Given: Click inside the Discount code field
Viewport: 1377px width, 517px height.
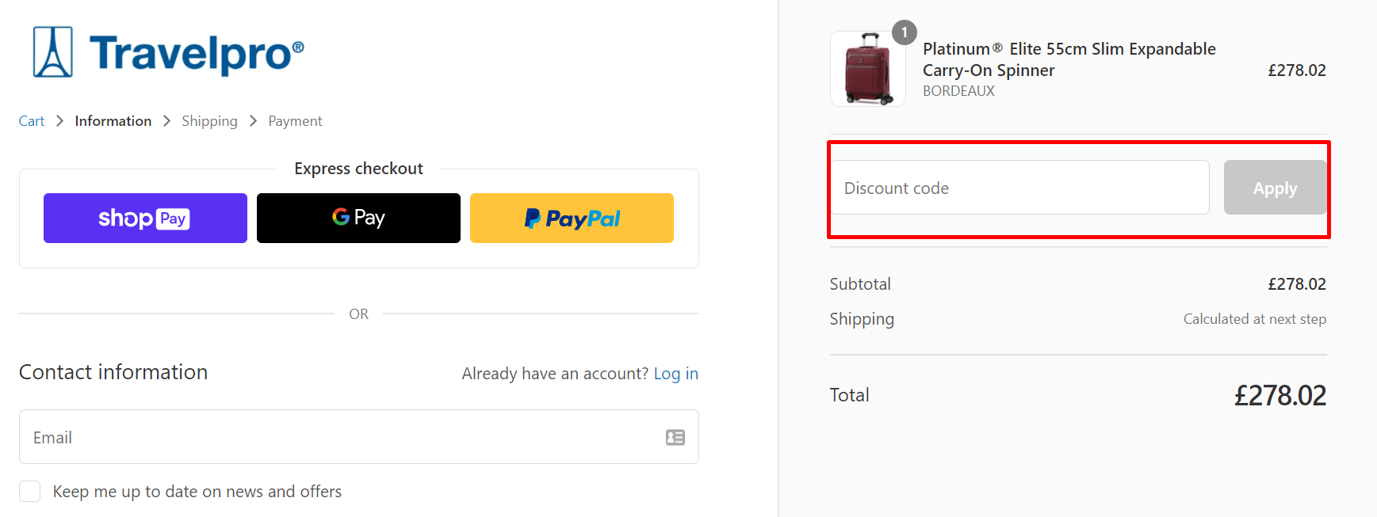Looking at the screenshot, I should 1019,188.
